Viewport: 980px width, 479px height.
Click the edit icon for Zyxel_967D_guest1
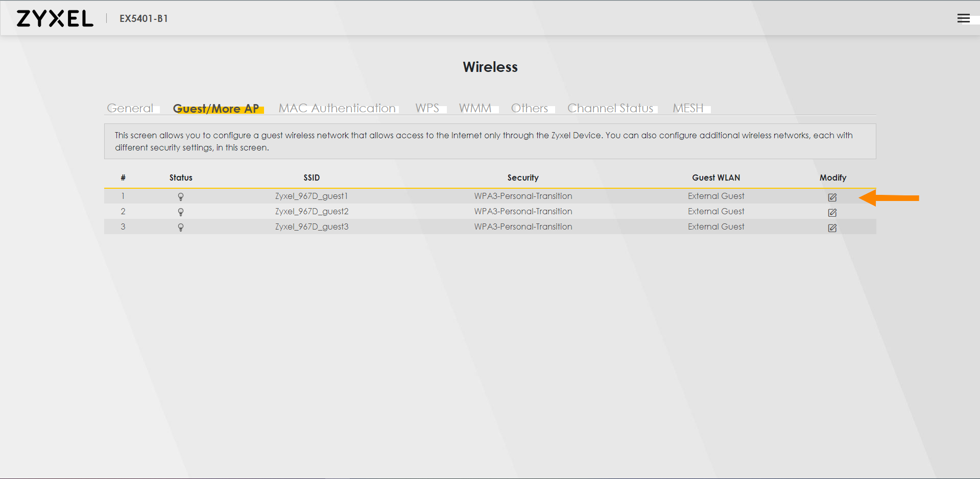[x=832, y=197]
